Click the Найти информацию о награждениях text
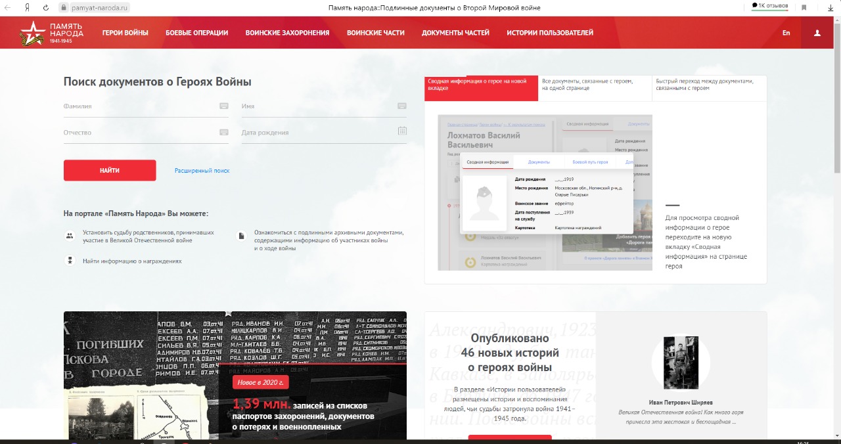The height and width of the screenshot is (444, 841). coord(132,261)
